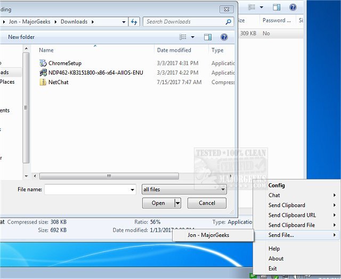Viewport: 341px width, 279px height.
Task: Click the search magnifier in Search Downloads
Action: click(229, 22)
